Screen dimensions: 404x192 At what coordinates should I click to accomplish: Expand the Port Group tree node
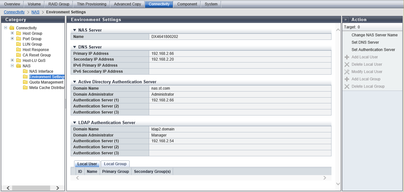pos(12,39)
